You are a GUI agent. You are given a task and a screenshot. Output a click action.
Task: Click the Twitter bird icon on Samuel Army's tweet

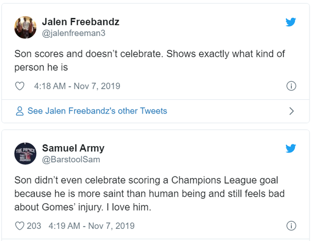click(x=291, y=149)
